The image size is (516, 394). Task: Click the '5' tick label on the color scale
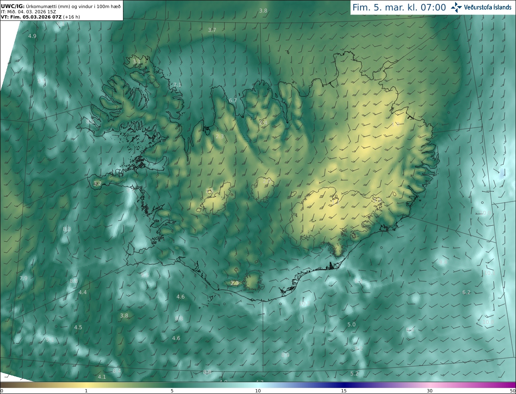pyautogui.click(x=172, y=391)
